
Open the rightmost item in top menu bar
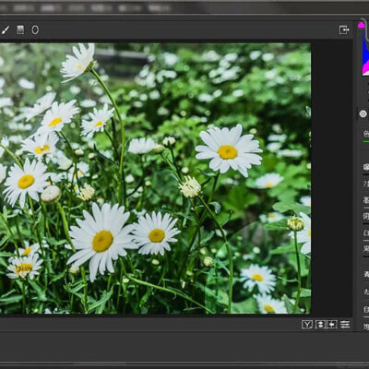[159, 8]
